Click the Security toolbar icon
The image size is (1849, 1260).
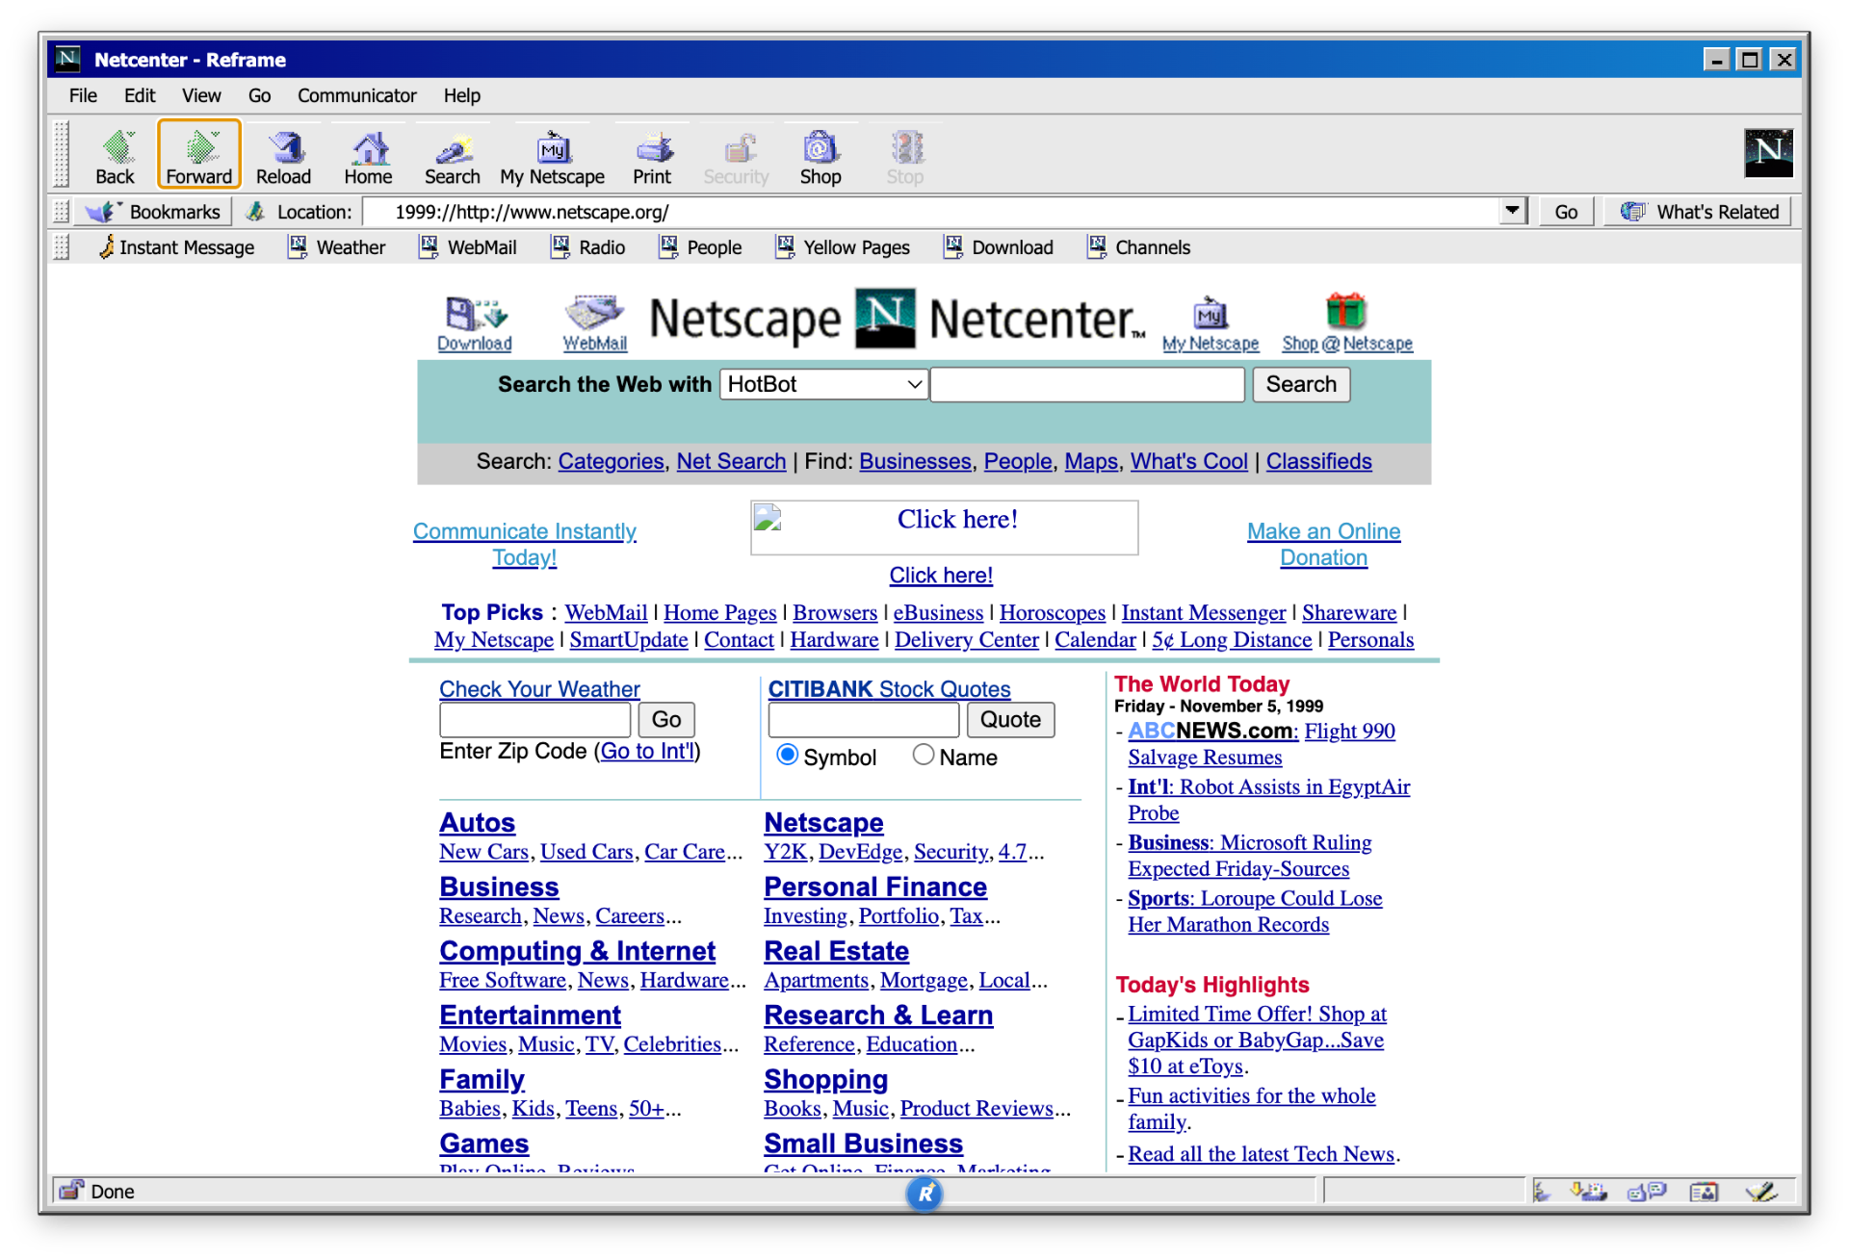pos(737,156)
